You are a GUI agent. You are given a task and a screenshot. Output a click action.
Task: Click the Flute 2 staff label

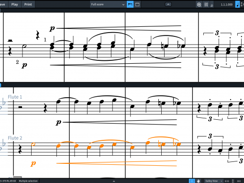(x=15, y=138)
